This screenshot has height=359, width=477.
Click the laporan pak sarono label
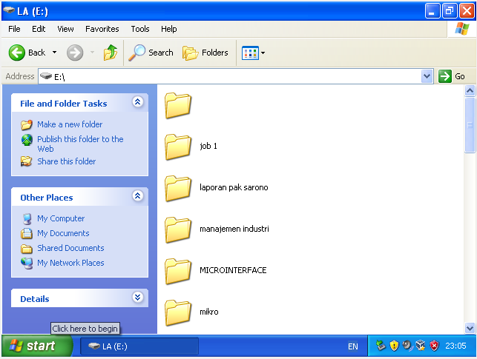pos(234,187)
